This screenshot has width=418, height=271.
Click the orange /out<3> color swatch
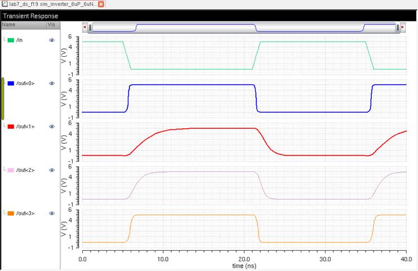(x=11, y=213)
